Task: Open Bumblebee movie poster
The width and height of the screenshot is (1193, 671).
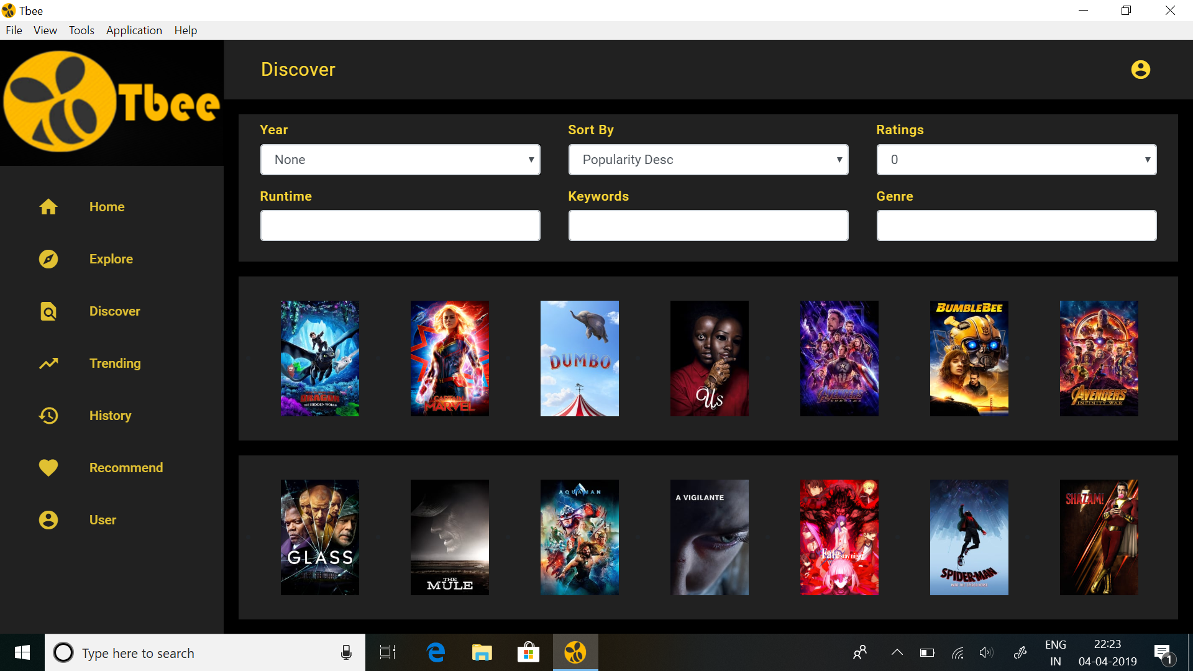Action: pyautogui.click(x=969, y=358)
